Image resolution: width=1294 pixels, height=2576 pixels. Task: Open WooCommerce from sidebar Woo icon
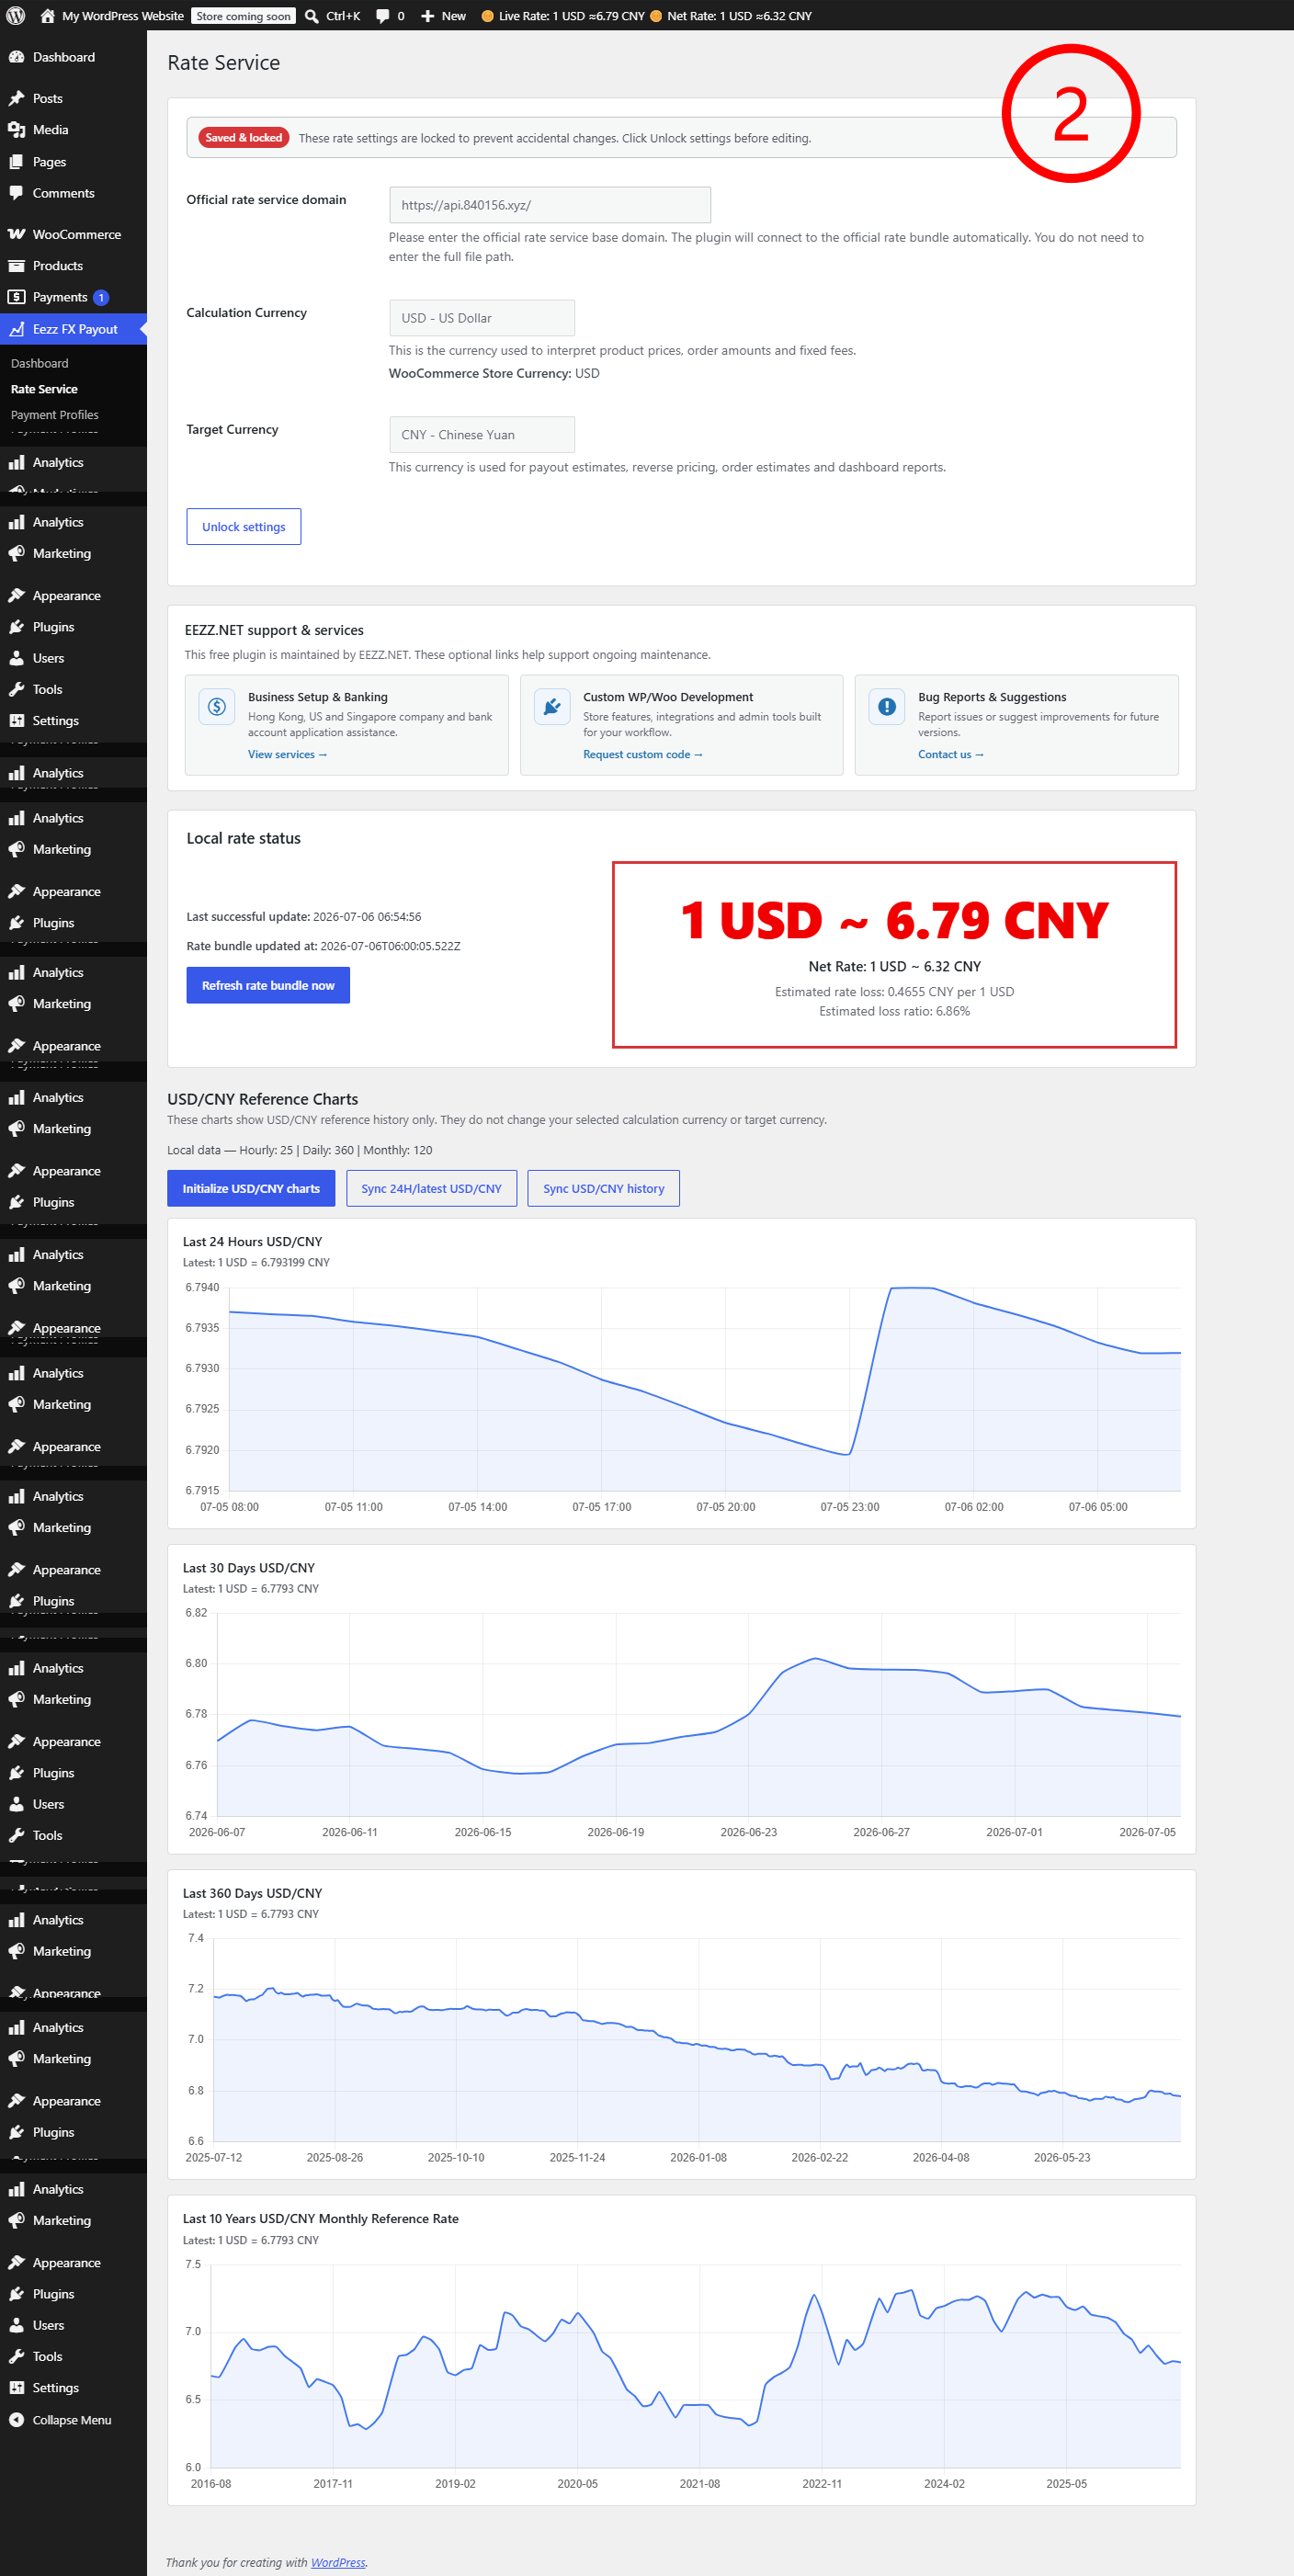[x=16, y=234]
